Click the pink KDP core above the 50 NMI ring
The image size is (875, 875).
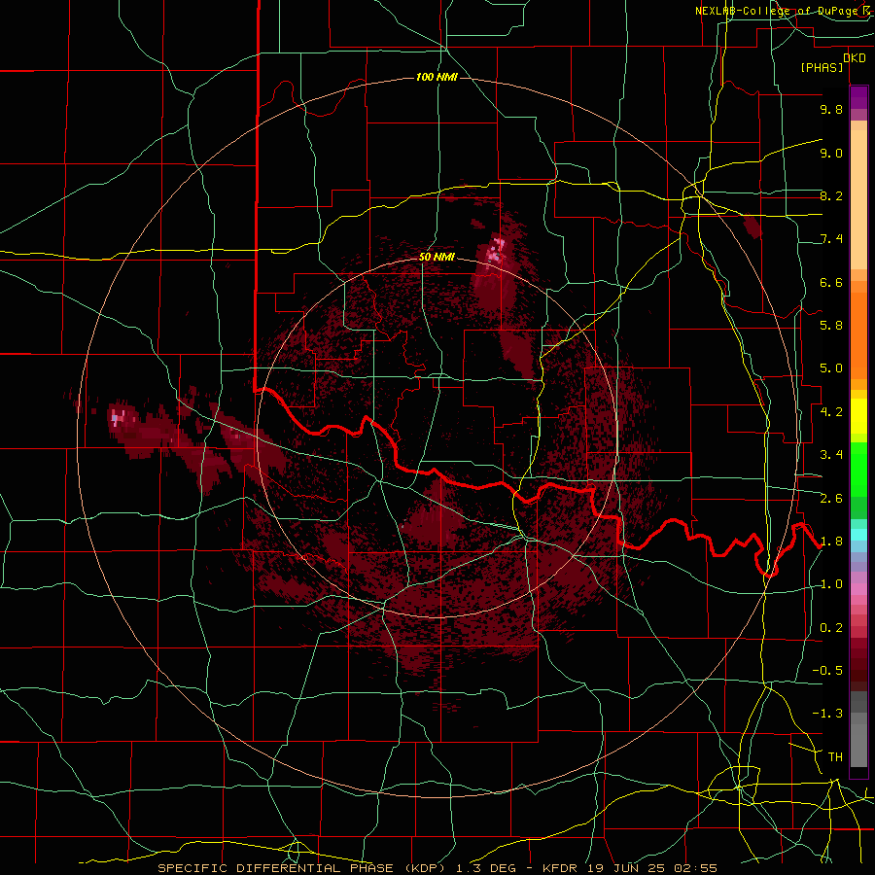[x=496, y=250]
